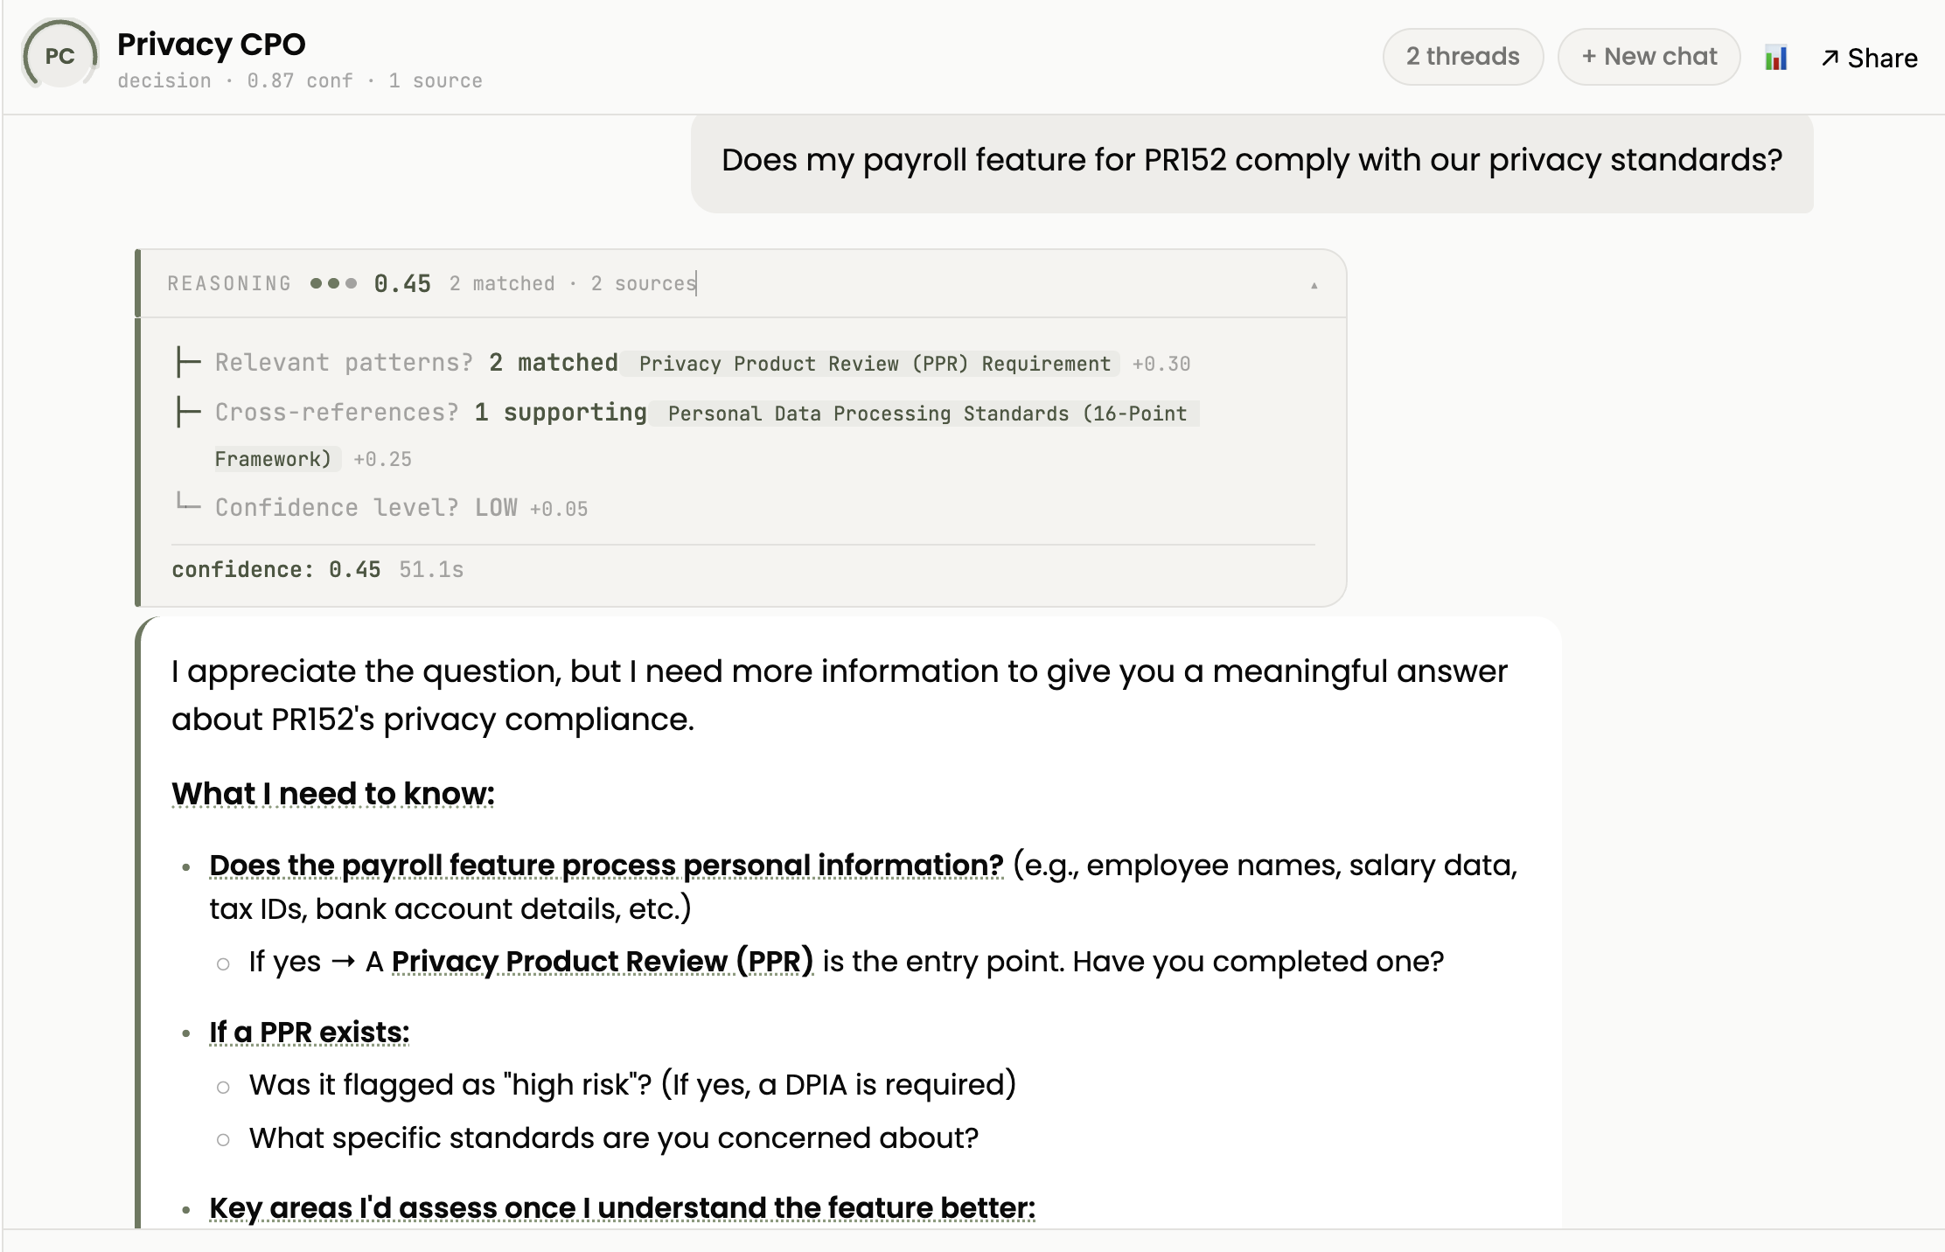Click 'Does the payroll feature process personal information?'

[606, 866]
